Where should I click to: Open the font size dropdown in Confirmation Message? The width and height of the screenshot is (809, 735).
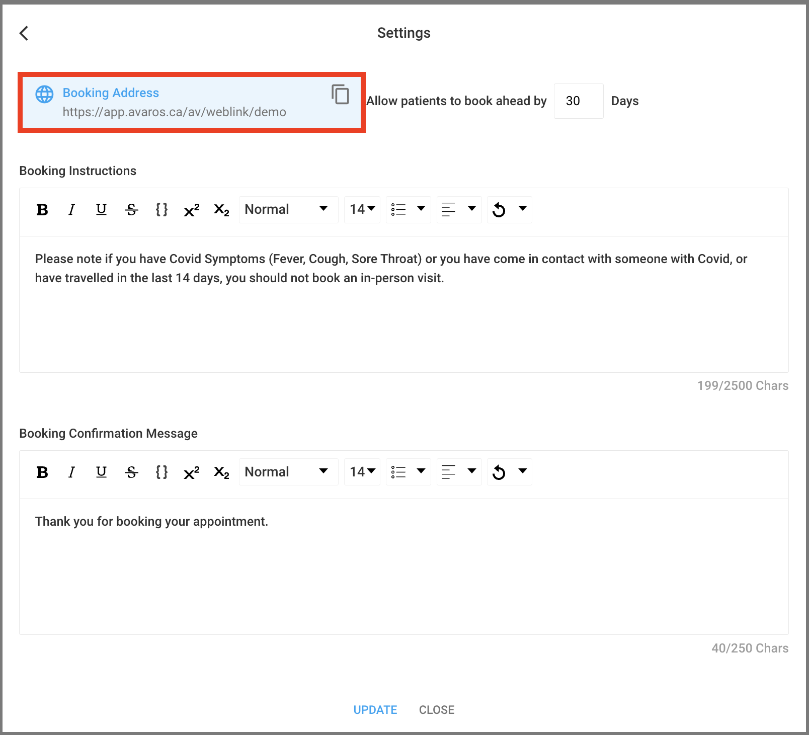pyautogui.click(x=362, y=472)
